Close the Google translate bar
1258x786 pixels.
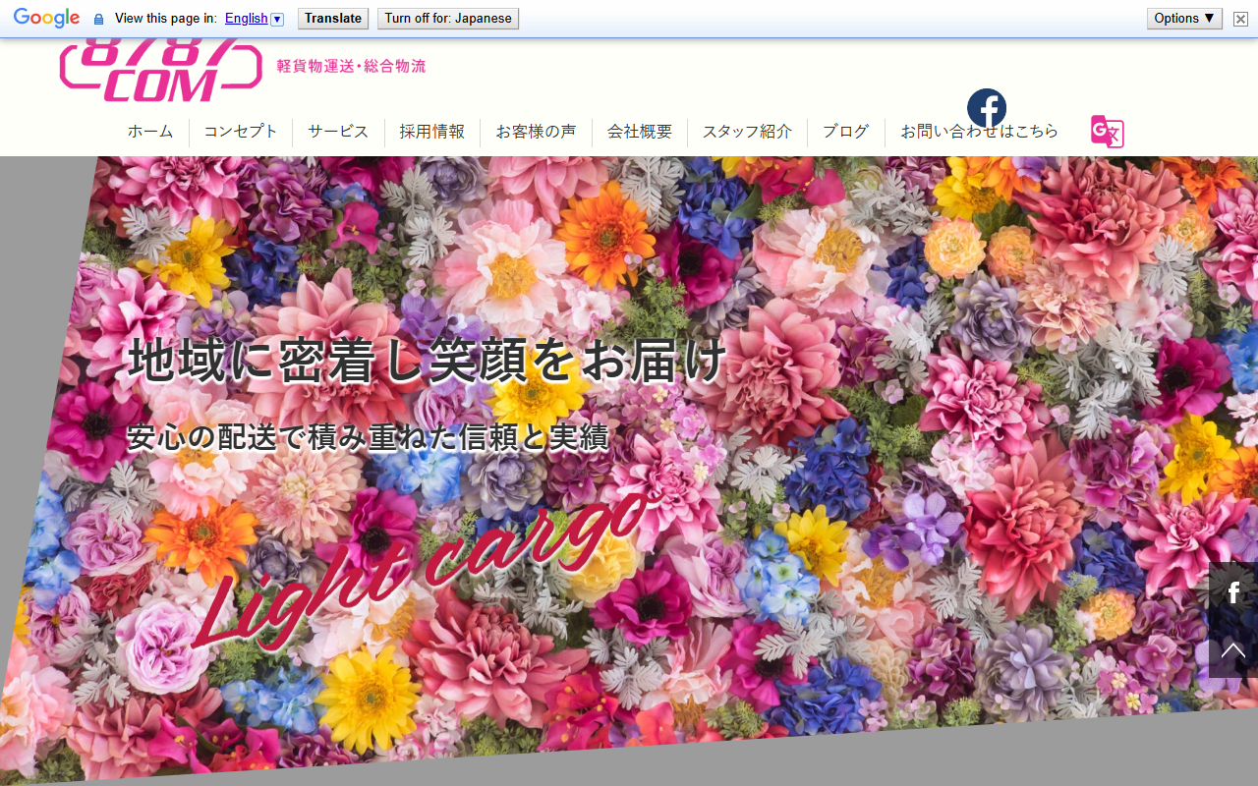1240,19
